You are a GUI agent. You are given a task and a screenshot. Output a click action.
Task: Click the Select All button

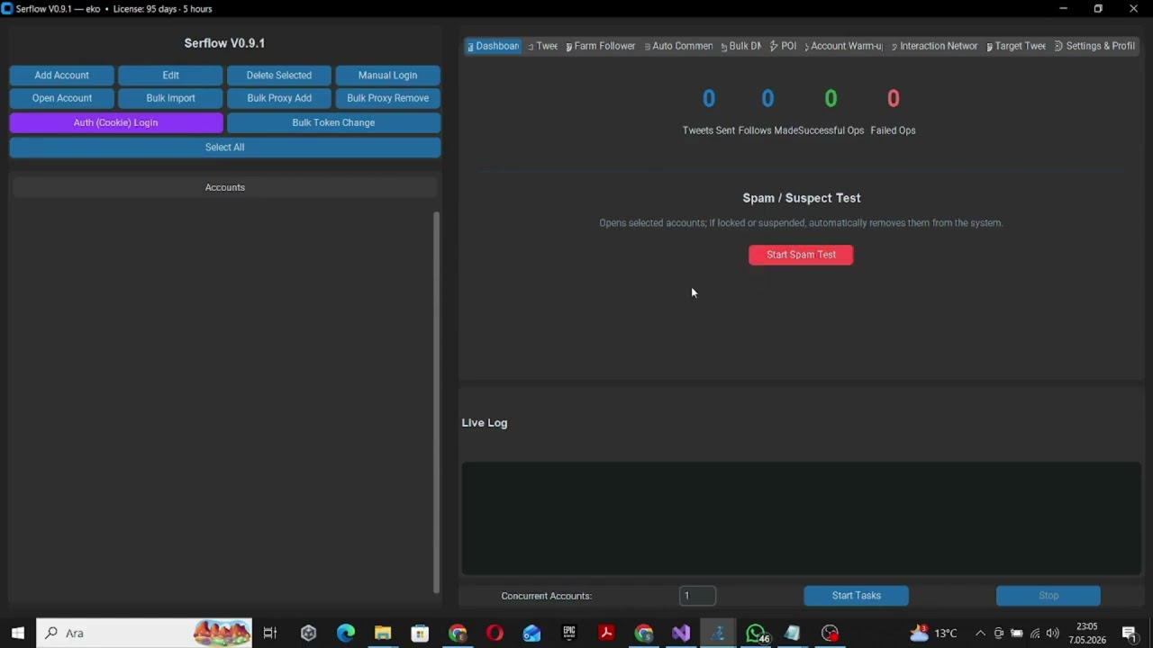[225, 148]
